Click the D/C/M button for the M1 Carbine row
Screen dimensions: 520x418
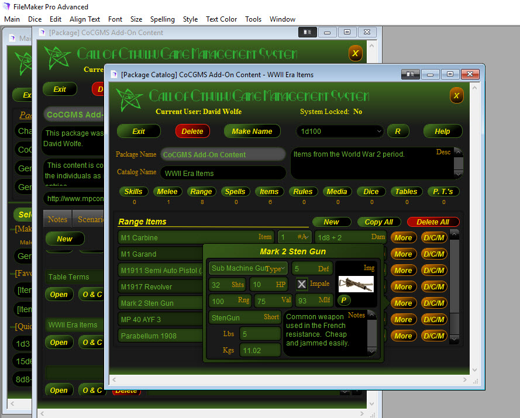[x=434, y=238]
